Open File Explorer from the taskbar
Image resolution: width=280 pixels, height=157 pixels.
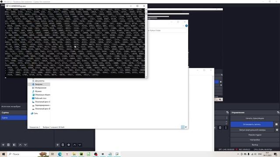click(74, 154)
